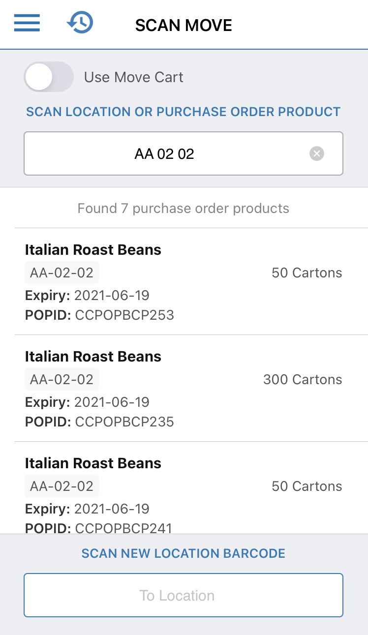Image resolution: width=368 pixels, height=635 pixels.
Task: Click Scan Location or Purchase Order Product
Action: coord(184,112)
